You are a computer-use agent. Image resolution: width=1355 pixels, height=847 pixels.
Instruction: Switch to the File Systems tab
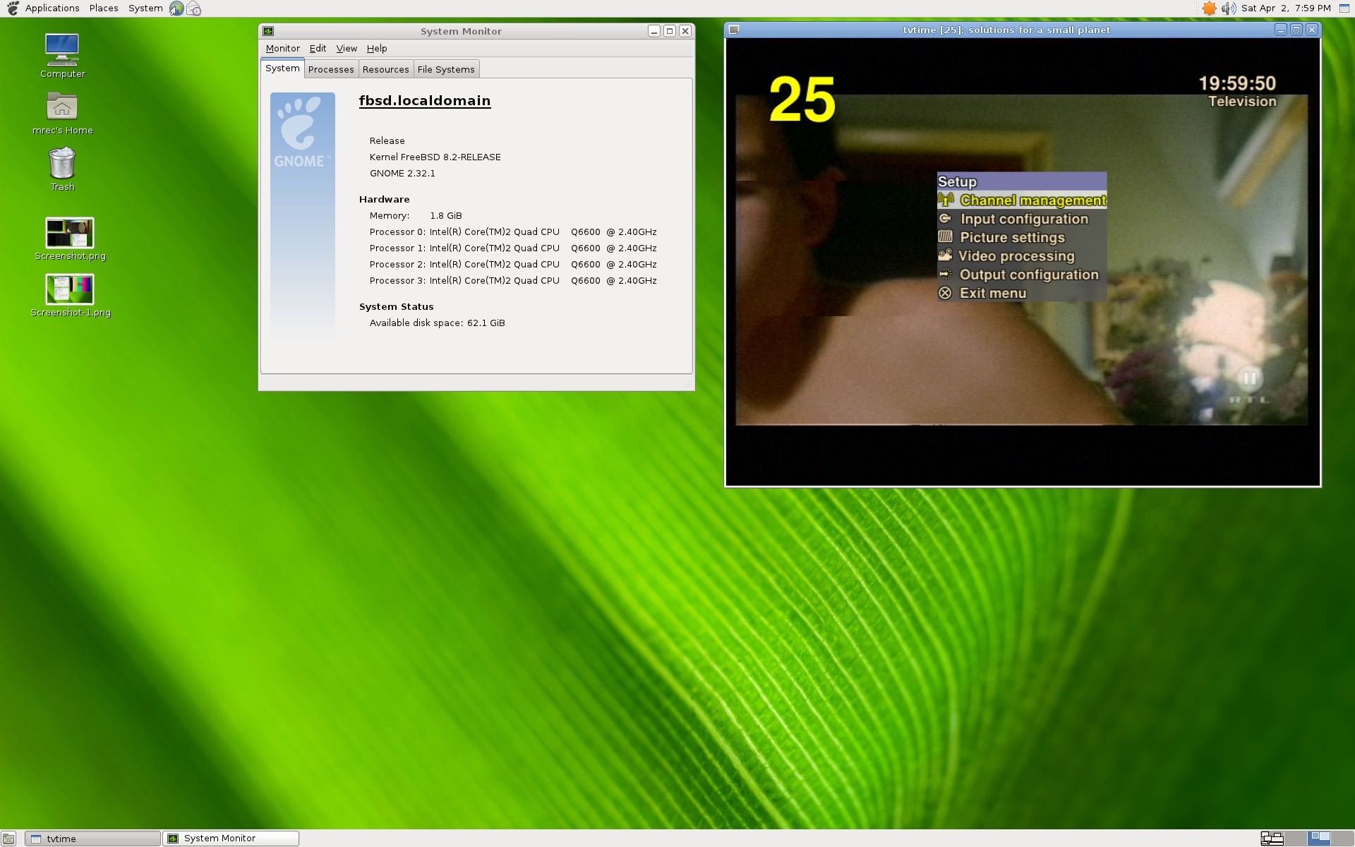tap(446, 69)
